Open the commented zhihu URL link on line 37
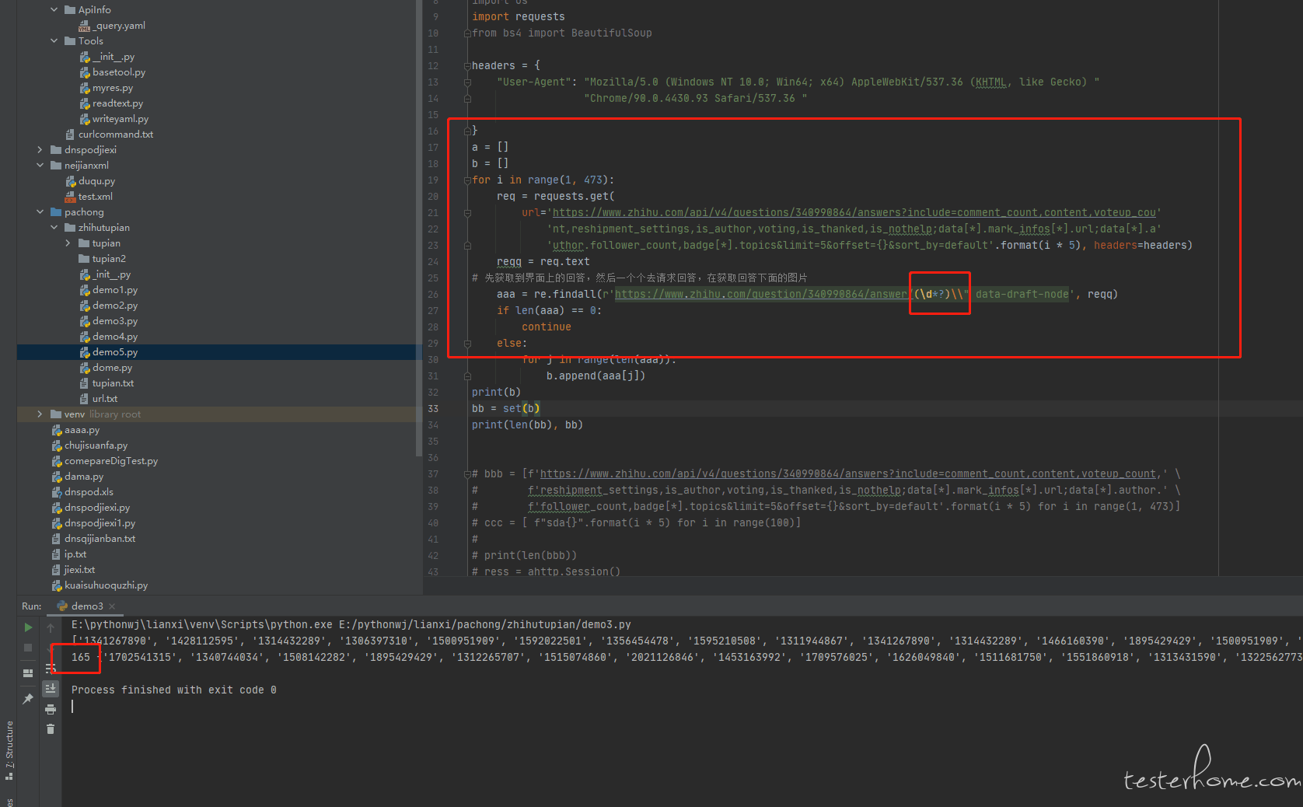Image resolution: width=1303 pixels, height=807 pixels. (x=848, y=474)
